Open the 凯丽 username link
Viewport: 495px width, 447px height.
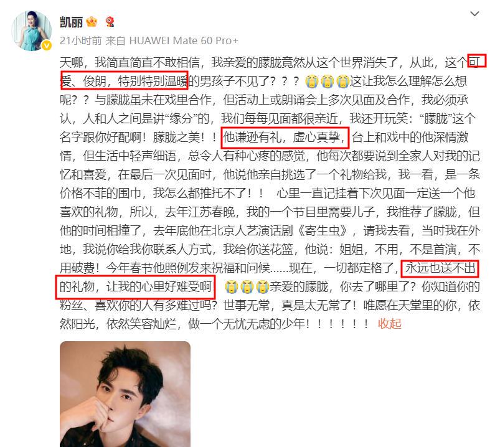point(71,22)
